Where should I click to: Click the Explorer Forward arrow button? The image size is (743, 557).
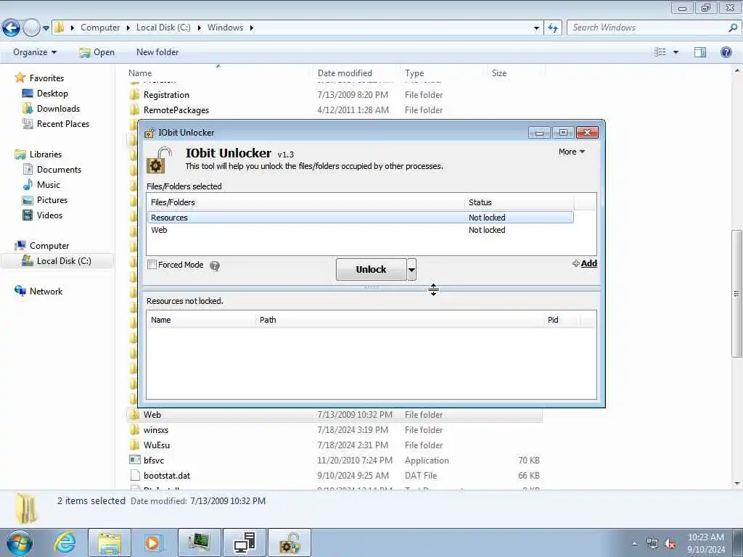pos(31,28)
